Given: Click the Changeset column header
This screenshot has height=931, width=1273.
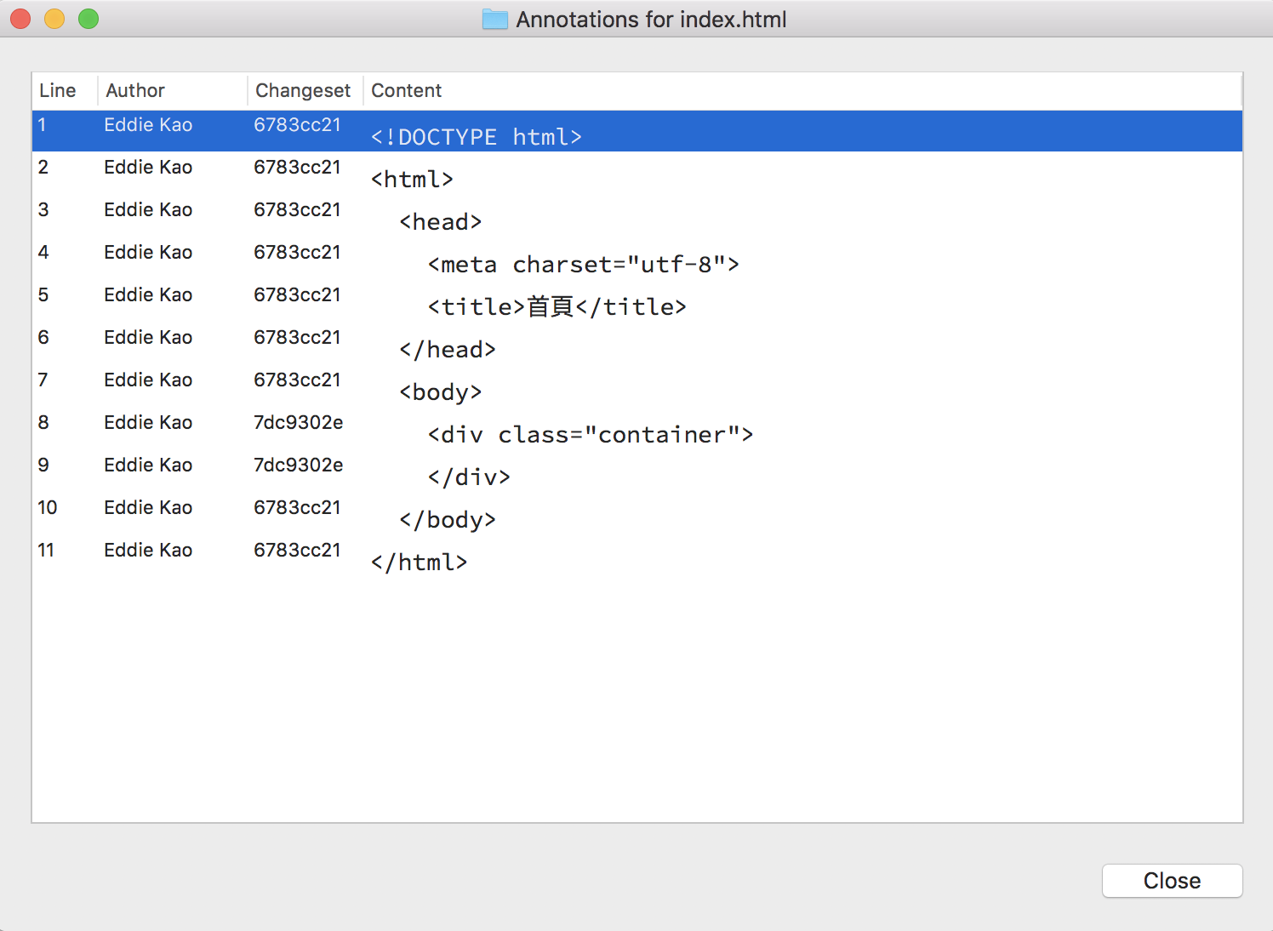Looking at the screenshot, I should (x=303, y=90).
